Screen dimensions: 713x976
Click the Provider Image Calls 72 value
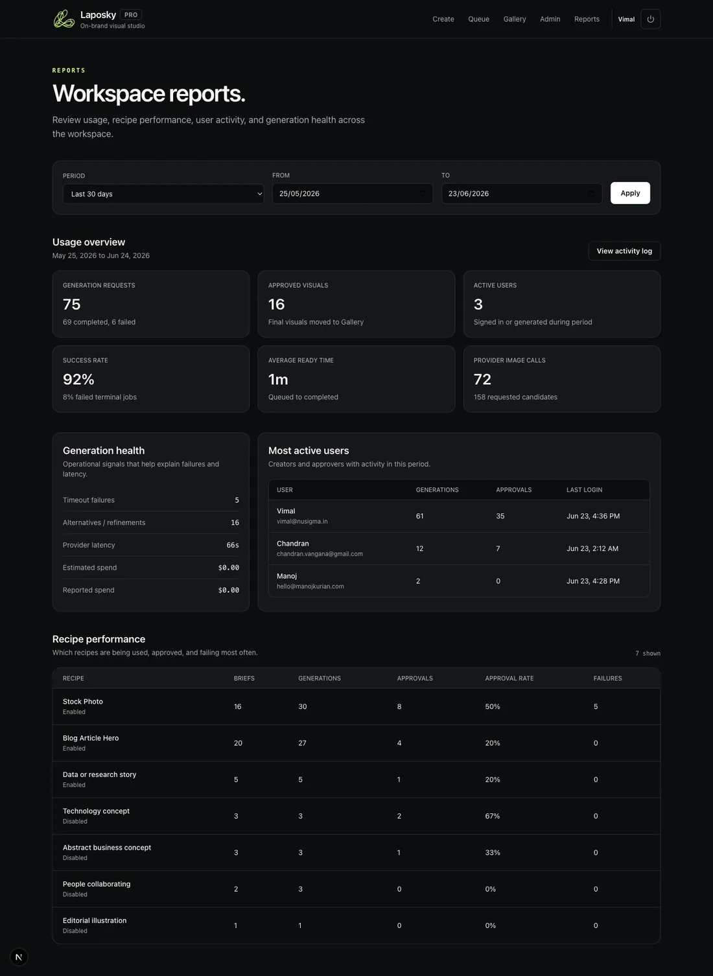coord(482,379)
